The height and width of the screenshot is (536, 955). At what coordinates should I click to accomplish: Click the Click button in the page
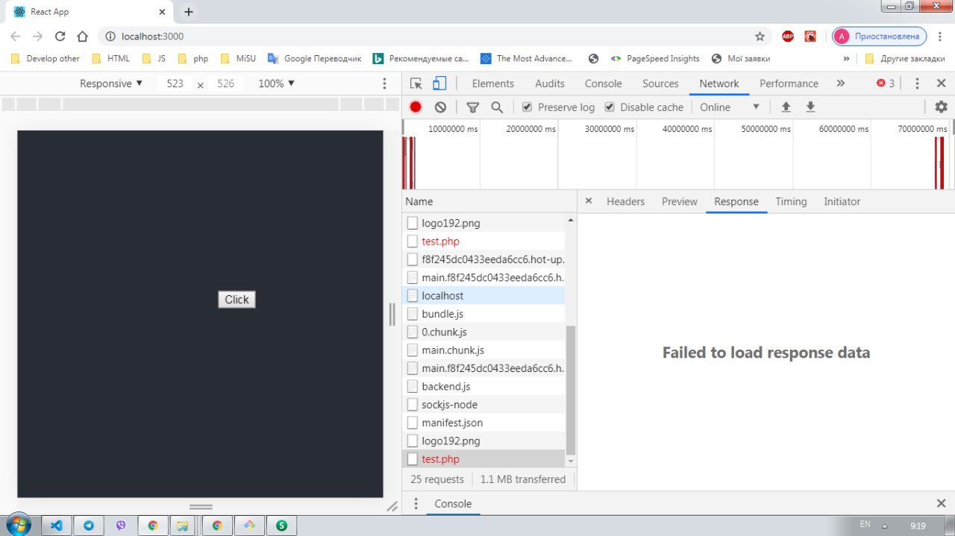[237, 299]
